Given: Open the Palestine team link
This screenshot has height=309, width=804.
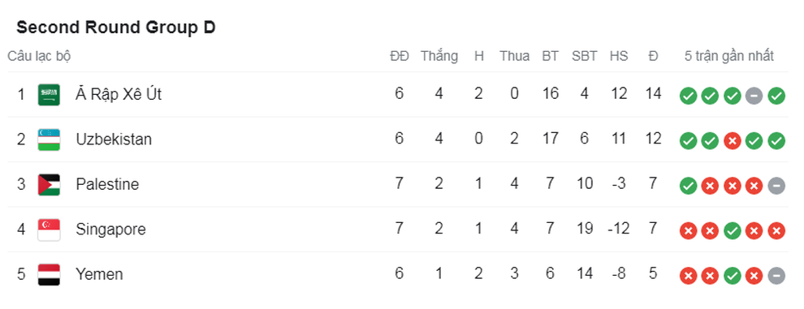Looking at the screenshot, I should [107, 184].
